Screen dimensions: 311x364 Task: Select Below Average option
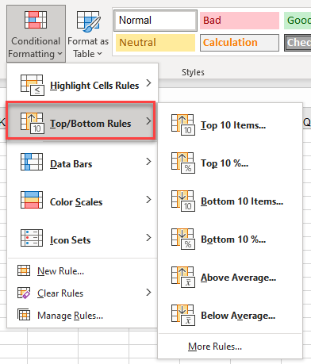click(x=230, y=315)
